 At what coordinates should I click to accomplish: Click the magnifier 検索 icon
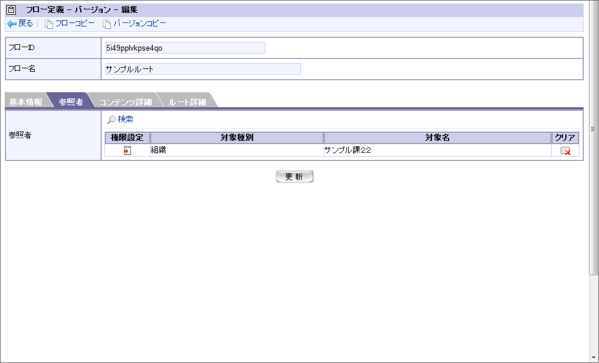pyautogui.click(x=111, y=120)
